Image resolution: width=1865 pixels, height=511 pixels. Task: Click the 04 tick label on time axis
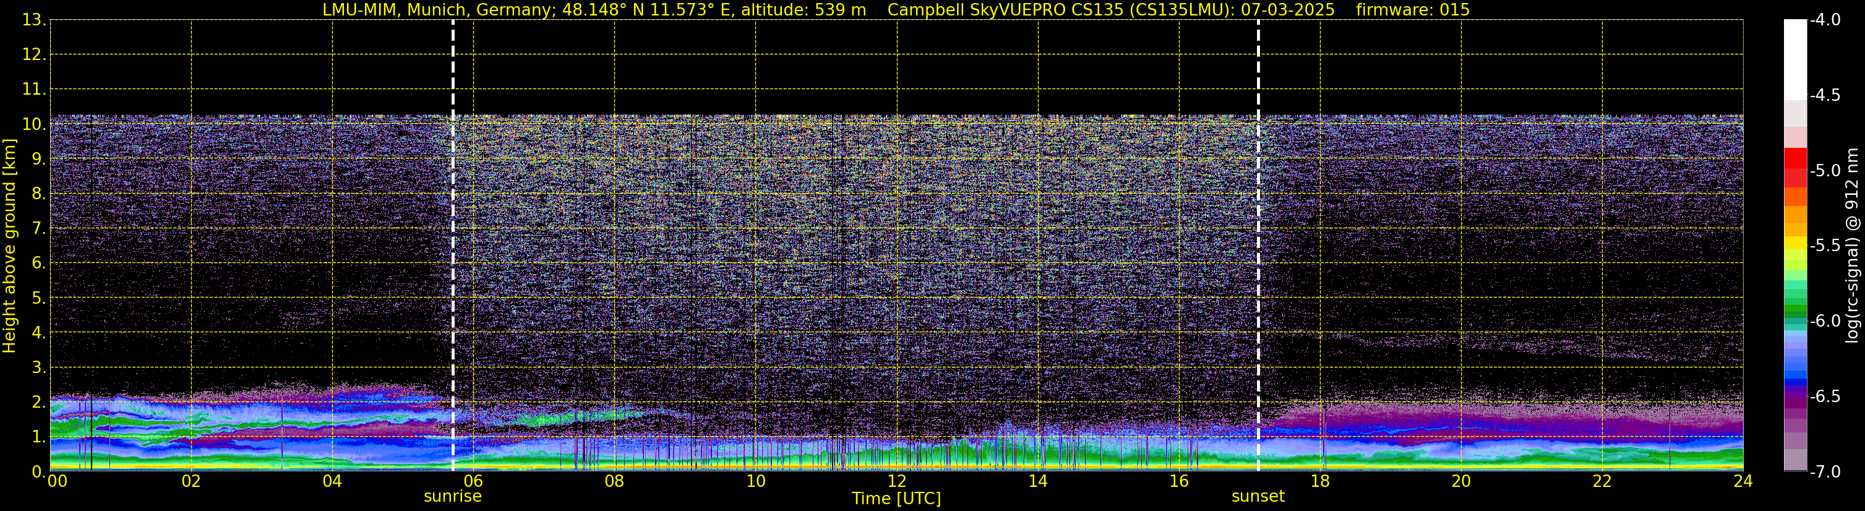tap(332, 481)
